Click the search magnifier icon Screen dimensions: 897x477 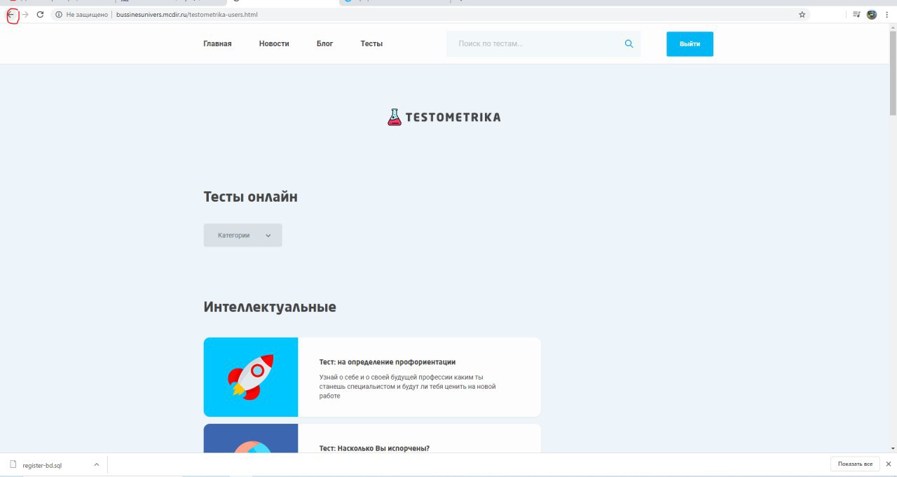click(629, 43)
